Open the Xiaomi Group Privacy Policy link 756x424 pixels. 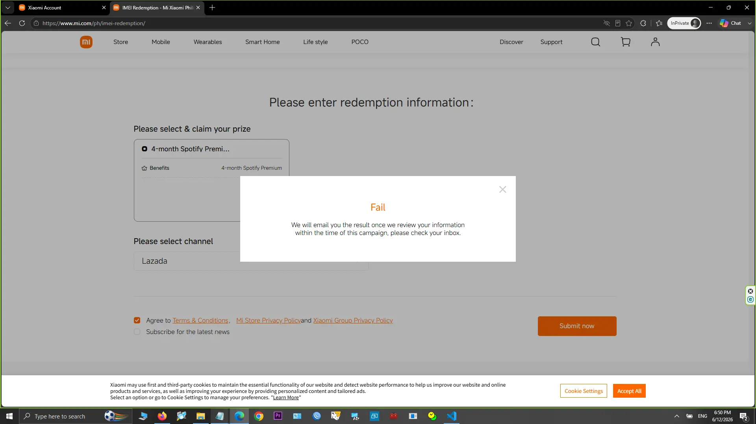tap(353, 320)
